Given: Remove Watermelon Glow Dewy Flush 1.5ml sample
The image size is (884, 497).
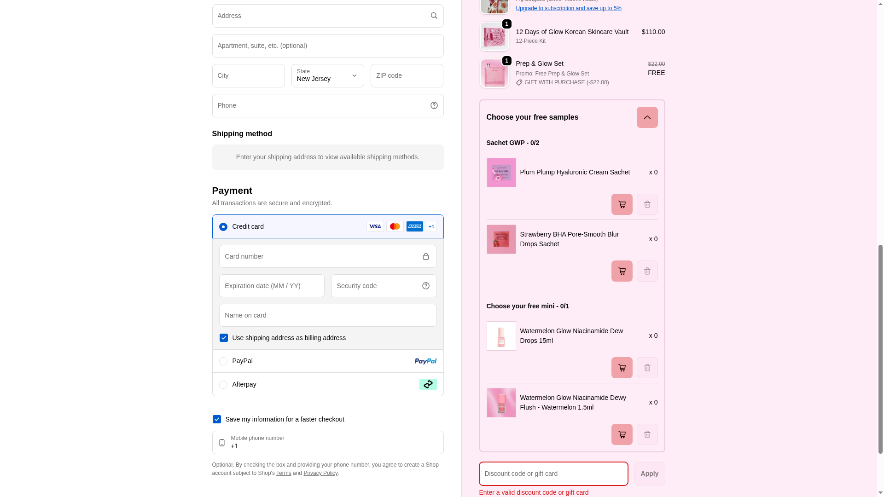Looking at the screenshot, I should coord(647,434).
